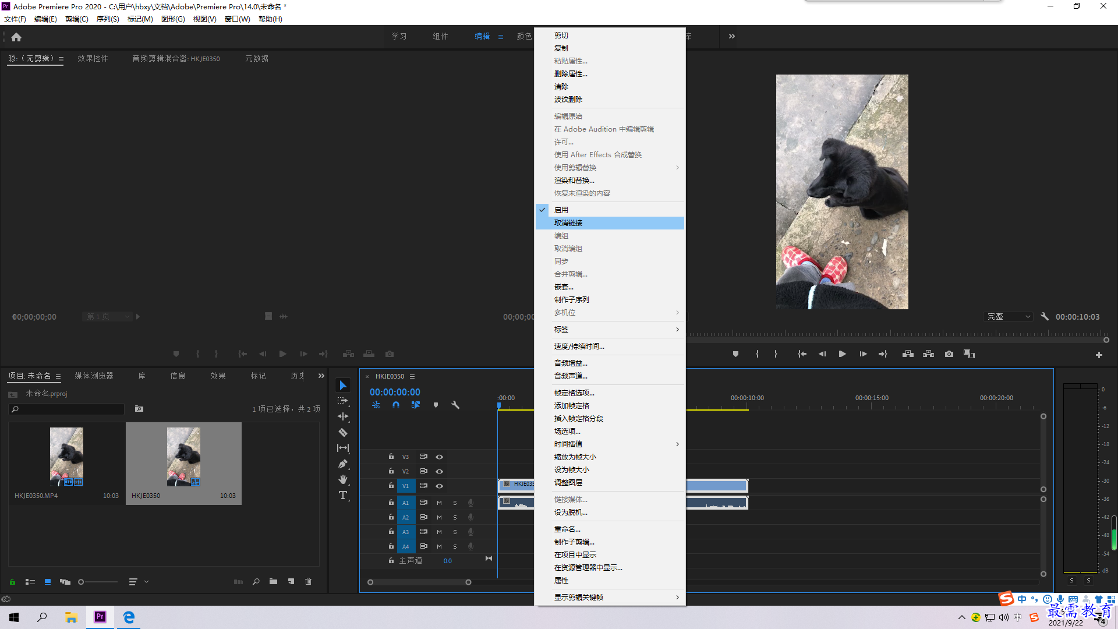Click find icon in project panel footer
The height and width of the screenshot is (629, 1118).
[x=256, y=581]
